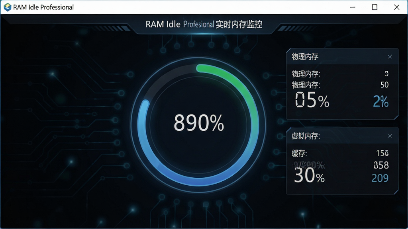
Task: Click the 890% memory usage gauge
Action: (198, 125)
